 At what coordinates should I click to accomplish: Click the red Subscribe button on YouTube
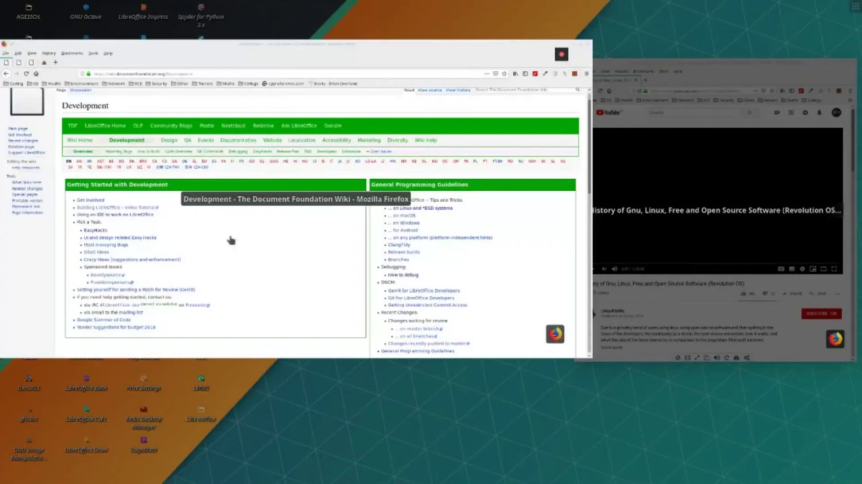pyautogui.click(x=821, y=313)
